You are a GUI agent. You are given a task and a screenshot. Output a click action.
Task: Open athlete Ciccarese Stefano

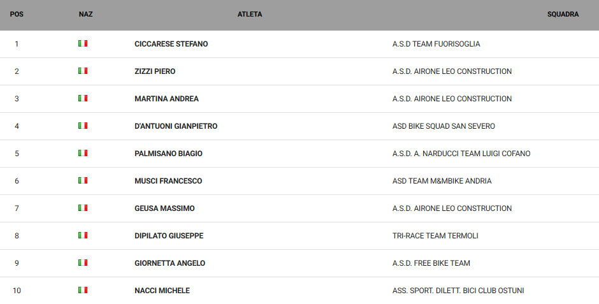[171, 44]
